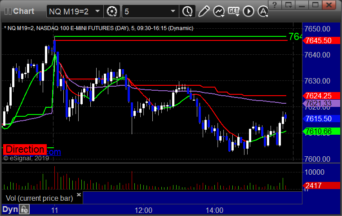342x216 pixels.
Task: Click the Chart window grip icon
Action: [8, 11]
